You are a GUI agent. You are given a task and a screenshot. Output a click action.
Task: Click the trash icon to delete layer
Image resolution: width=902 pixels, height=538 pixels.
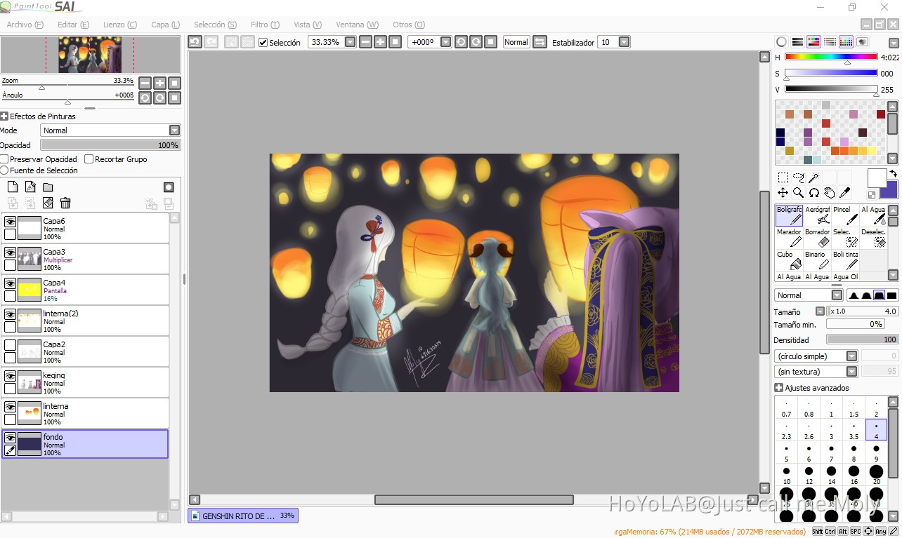pos(65,203)
